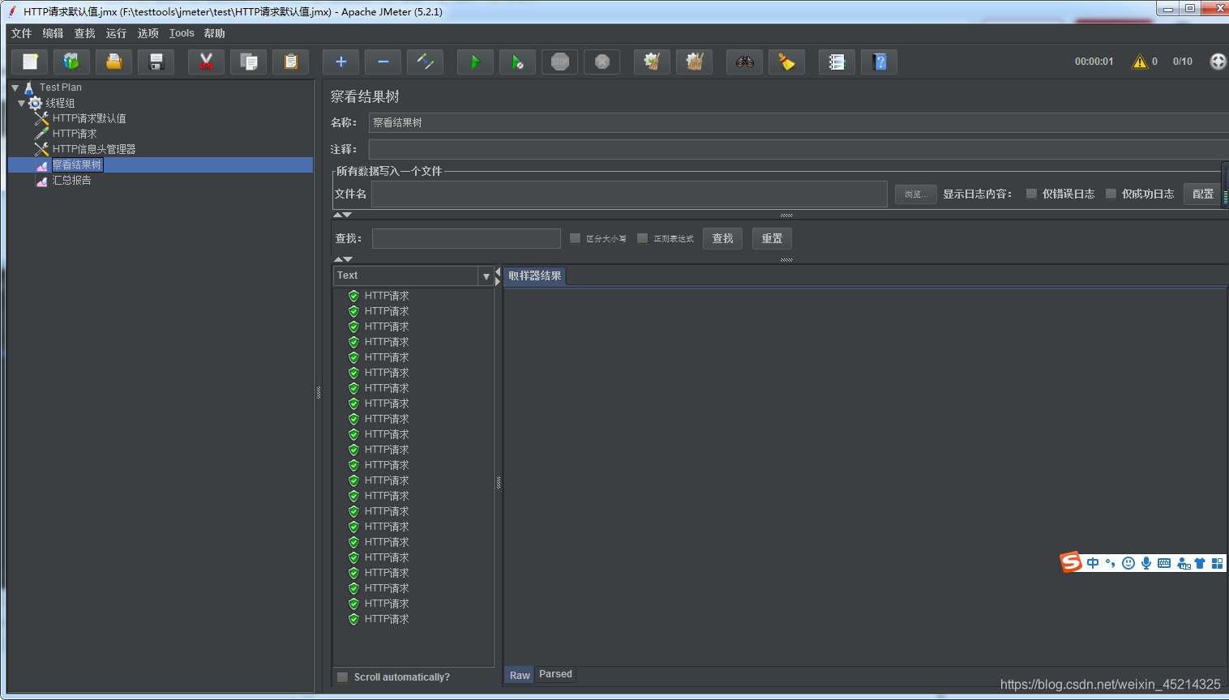Shutdown threads with round X icon
1229x700 pixels.
click(x=602, y=62)
